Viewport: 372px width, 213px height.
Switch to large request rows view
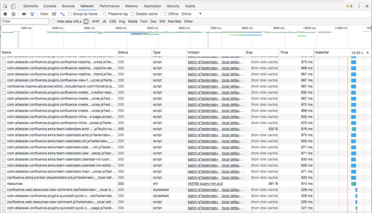coord(54,14)
